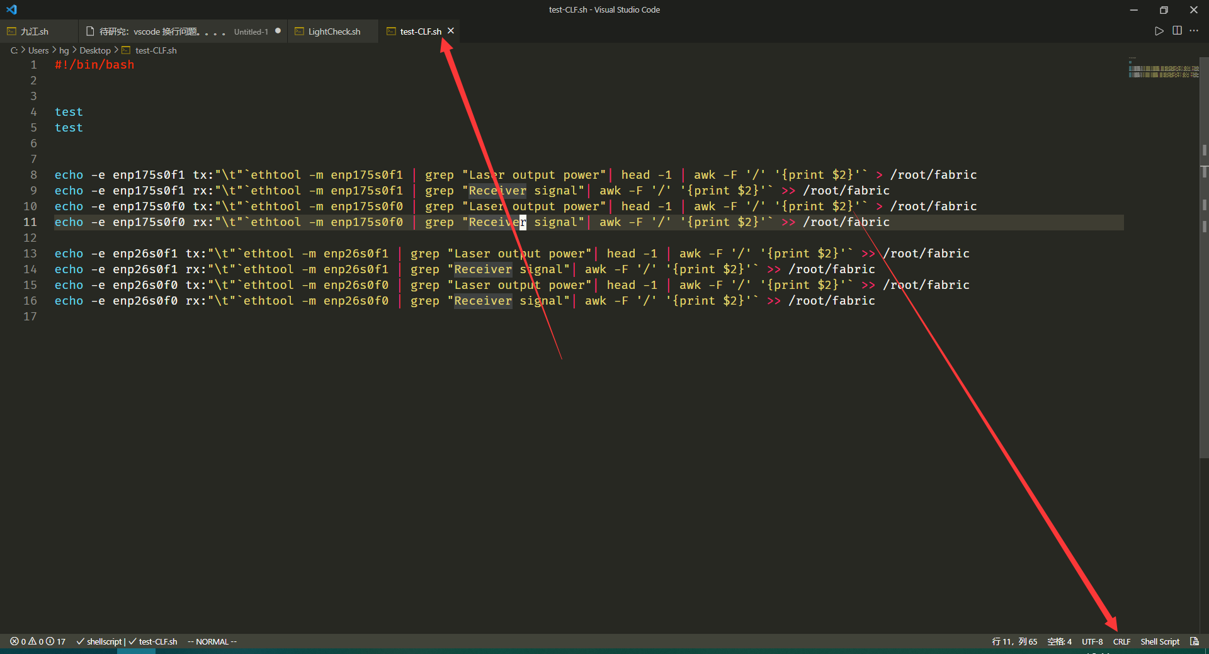Open the editor More Actions ellipsis menu
1209x654 pixels.
click(1194, 31)
